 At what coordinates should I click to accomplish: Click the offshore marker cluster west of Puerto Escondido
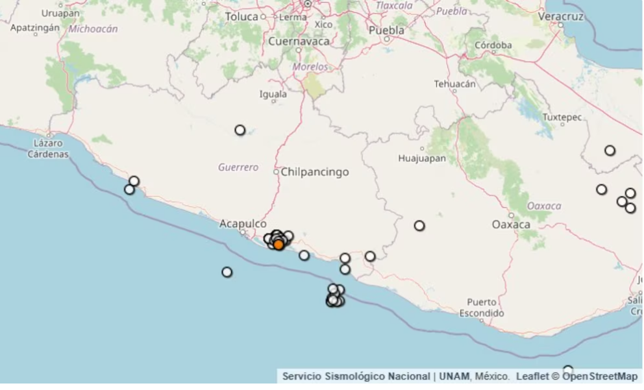335,295
